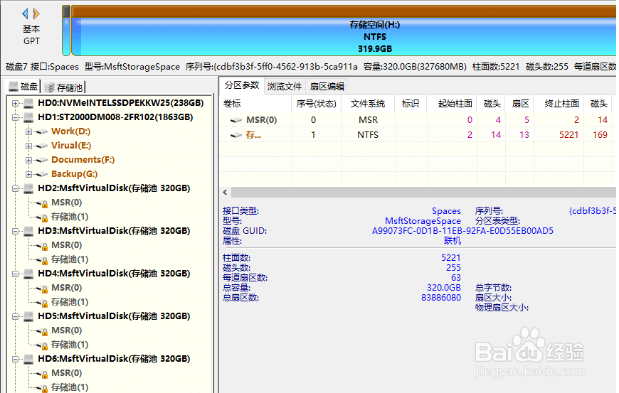This screenshot has height=393, width=619.
Task: Click the Virual(E:) partition icon
Action: pyautogui.click(x=42, y=146)
